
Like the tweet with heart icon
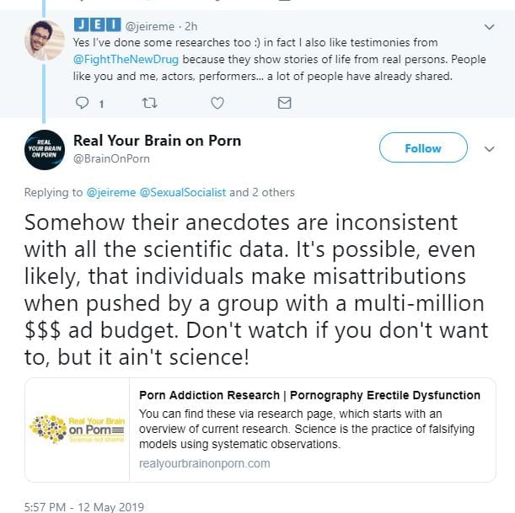[217, 103]
